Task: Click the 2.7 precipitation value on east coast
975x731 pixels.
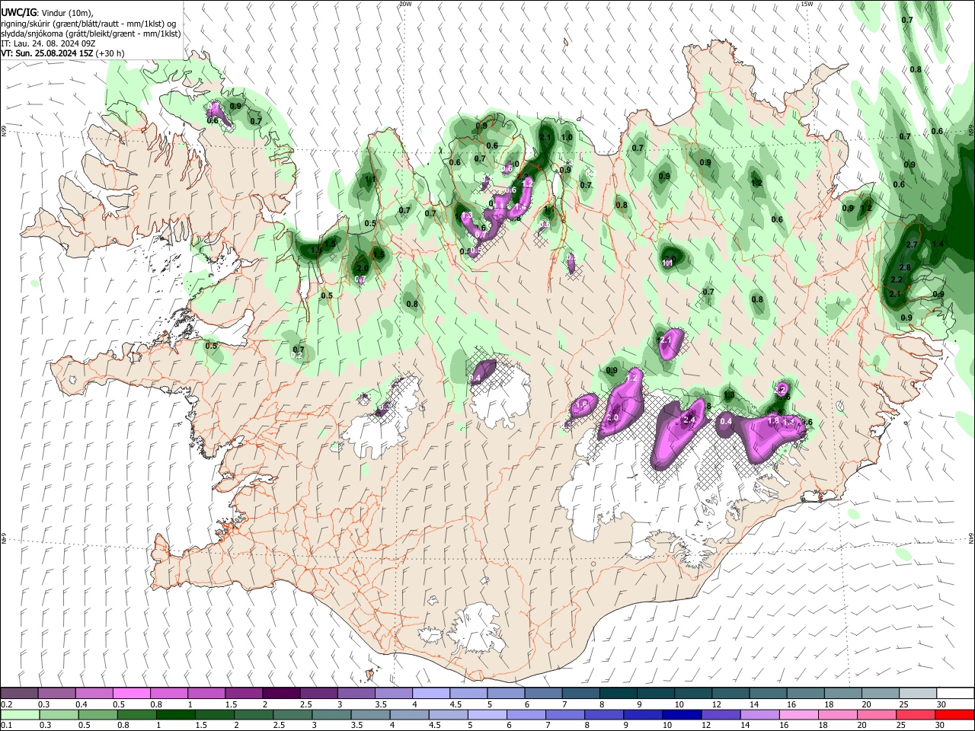Action: pyautogui.click(x=913, y=244)
